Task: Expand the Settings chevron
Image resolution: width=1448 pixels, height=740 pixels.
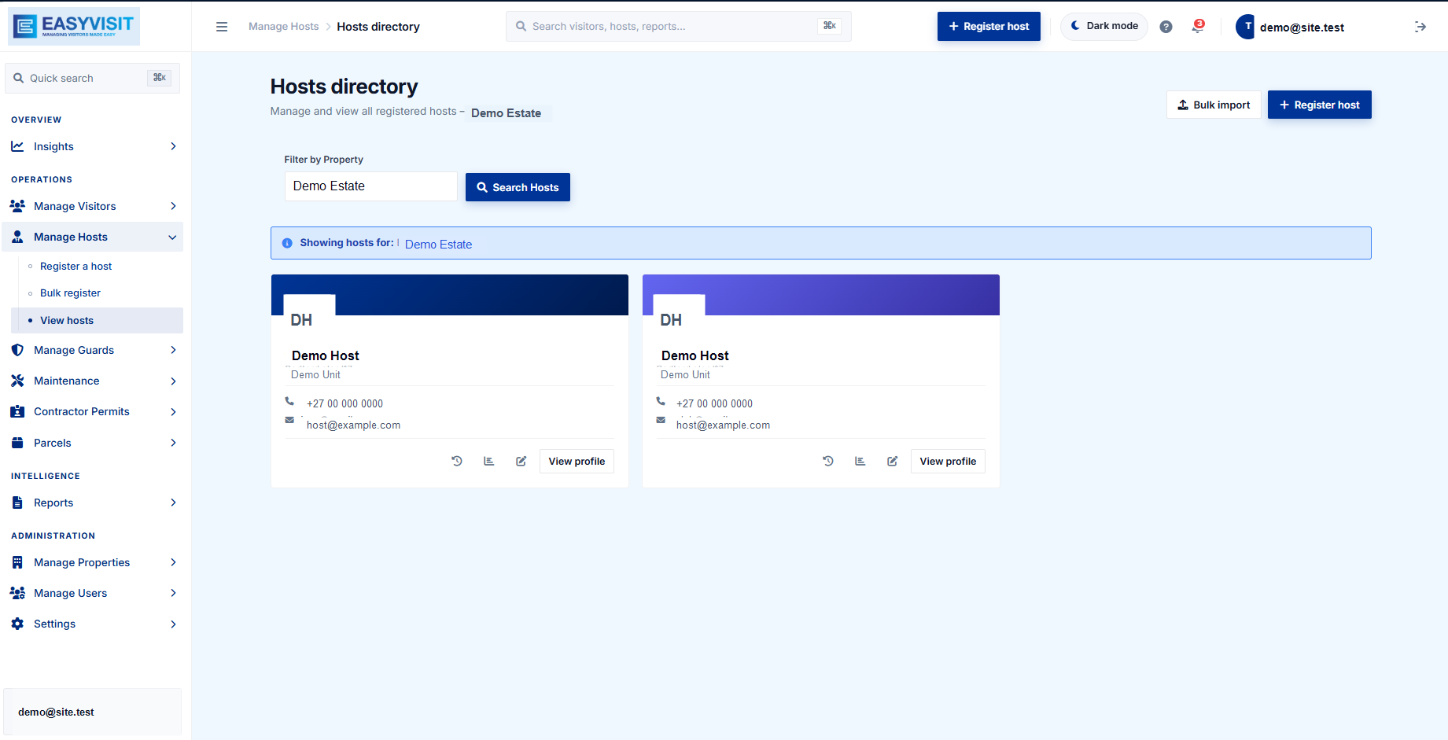Action: point(173,624)
